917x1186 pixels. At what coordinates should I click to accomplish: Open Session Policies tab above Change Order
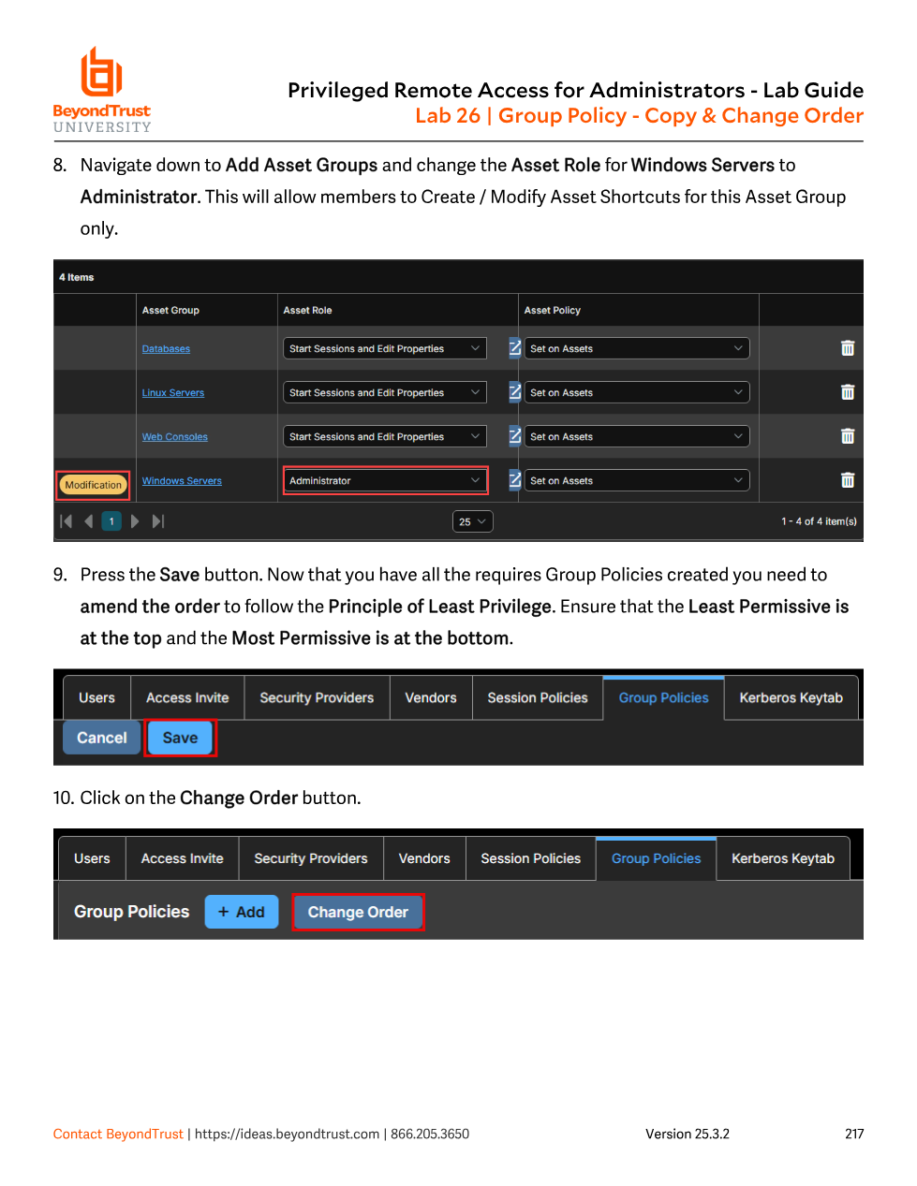point(531,858)
